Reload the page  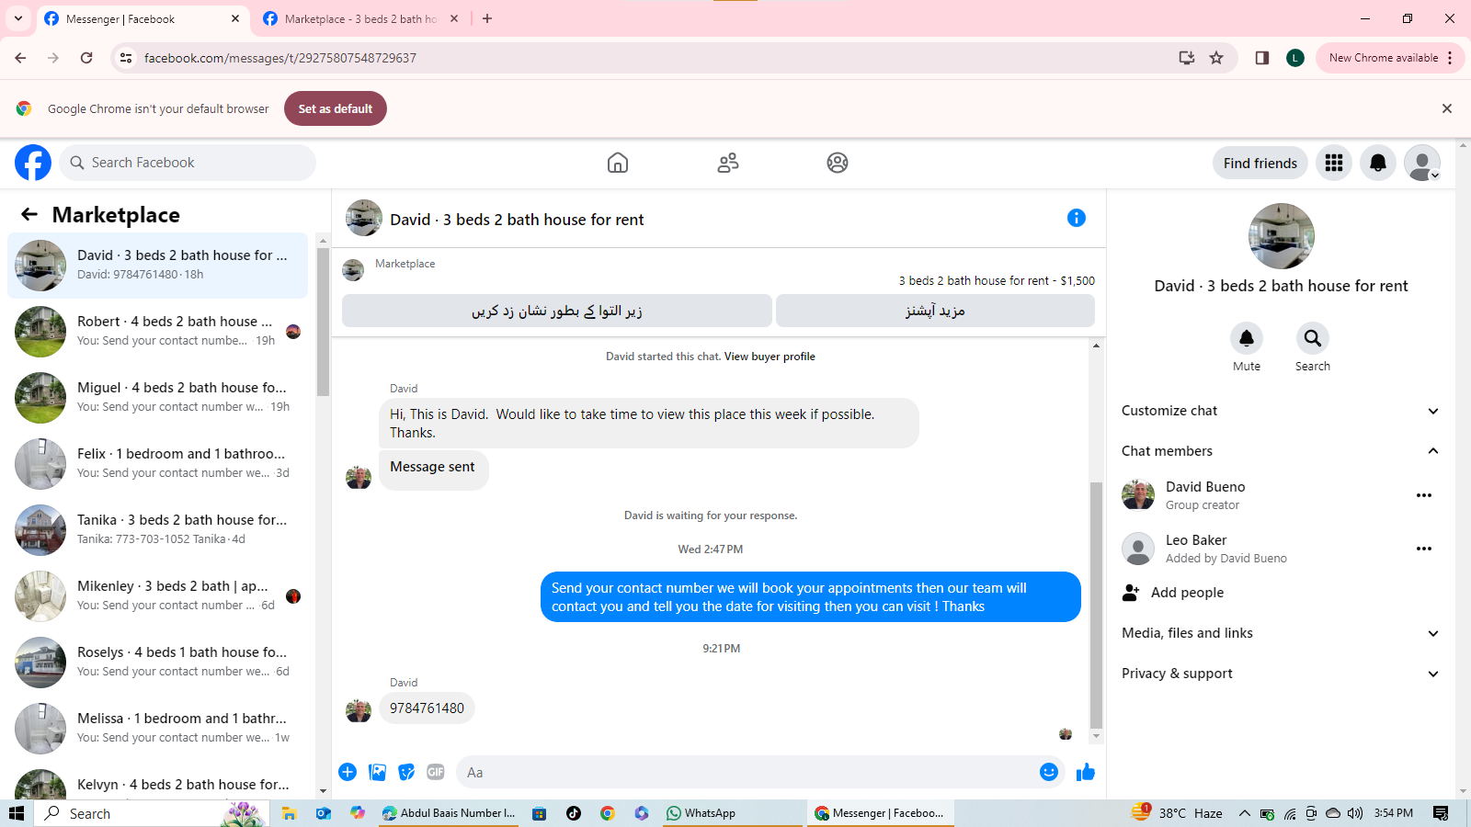point(86,58)
